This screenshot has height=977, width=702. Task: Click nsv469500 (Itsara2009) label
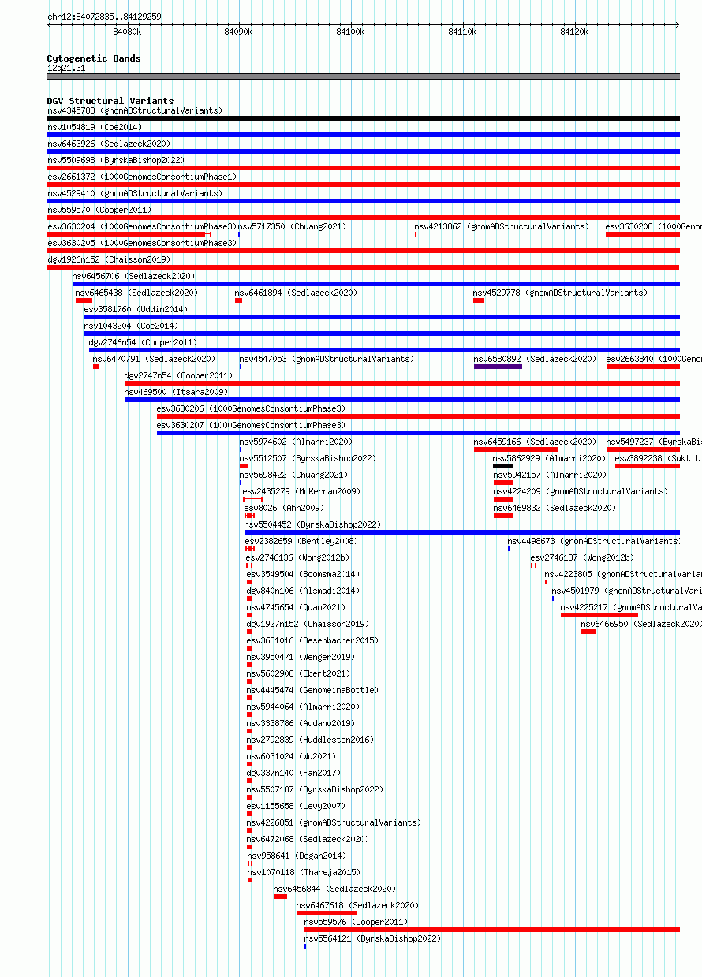coord(176,392)
